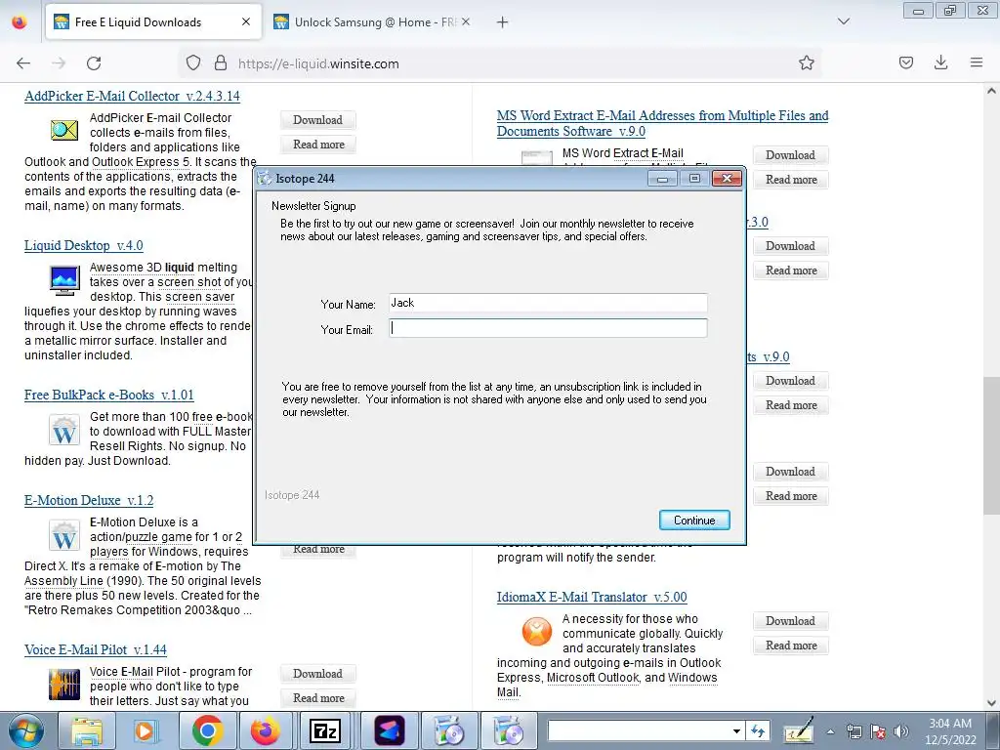Image resolution: width=1000 pixels, height=750 pixels.
Task: Select the first installer disc taskbar icon
Action: click(449, 730)
